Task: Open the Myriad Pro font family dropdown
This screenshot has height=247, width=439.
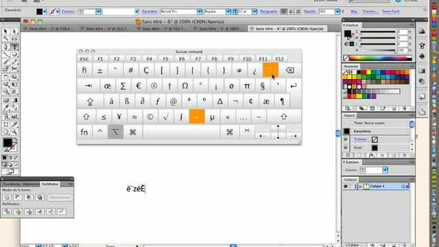Action: 200,12
